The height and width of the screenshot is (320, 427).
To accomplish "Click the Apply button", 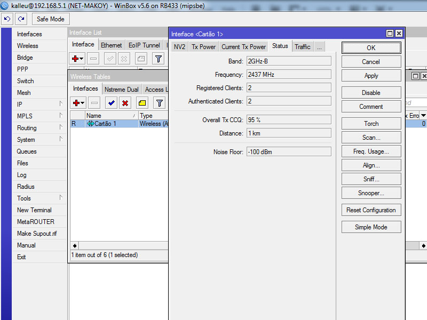I will [x=371, y=76].
